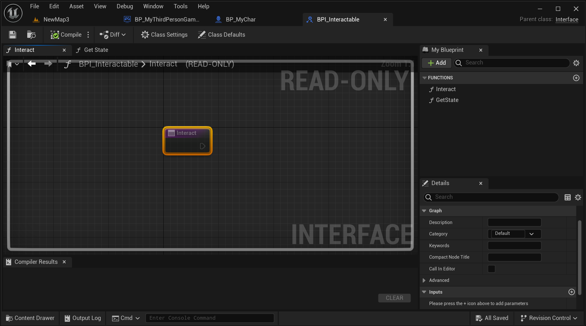Navigate forward with the right arrow icon
The height and width of the screenshot is (326, 586).
click(x=48, y=64)
